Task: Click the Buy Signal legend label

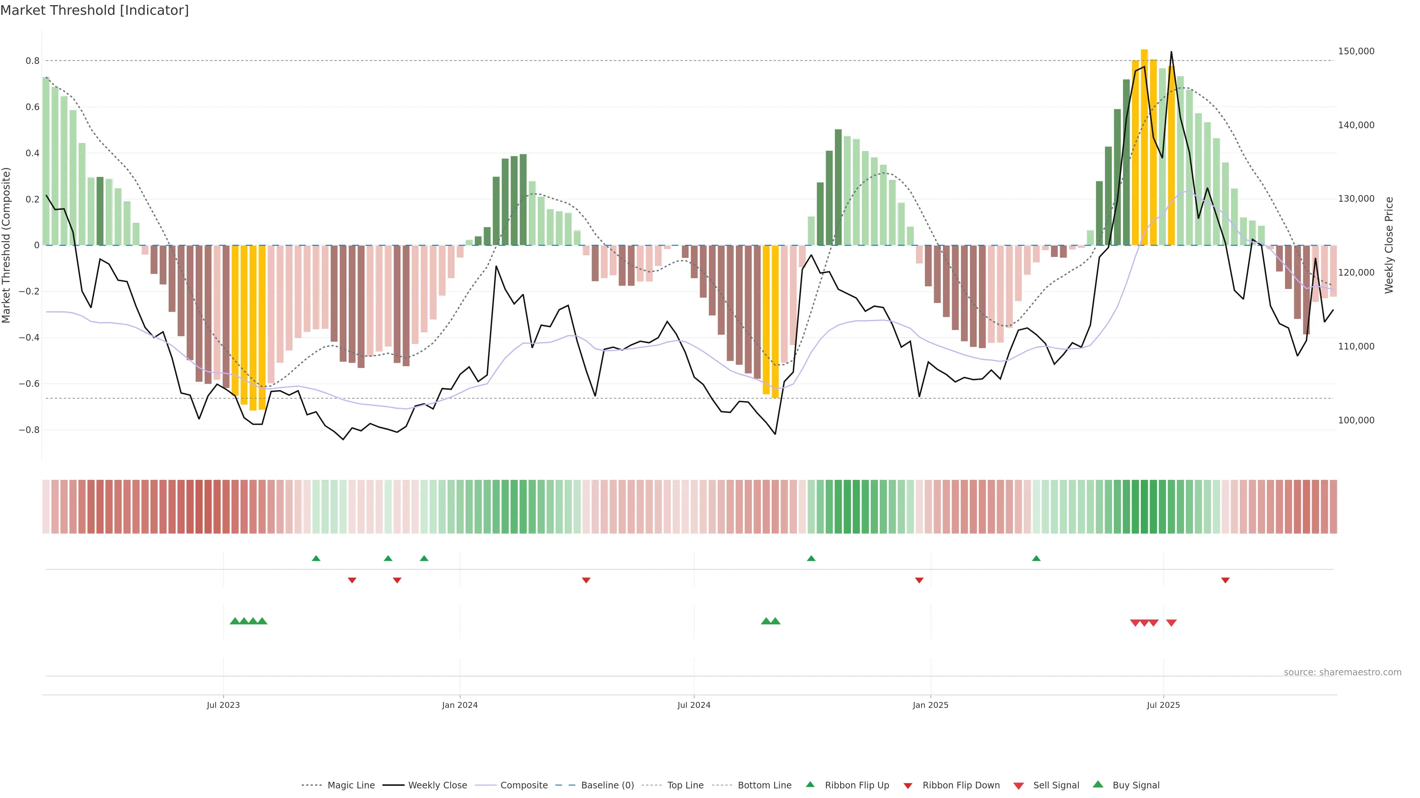Action: tap(1136, 785)
